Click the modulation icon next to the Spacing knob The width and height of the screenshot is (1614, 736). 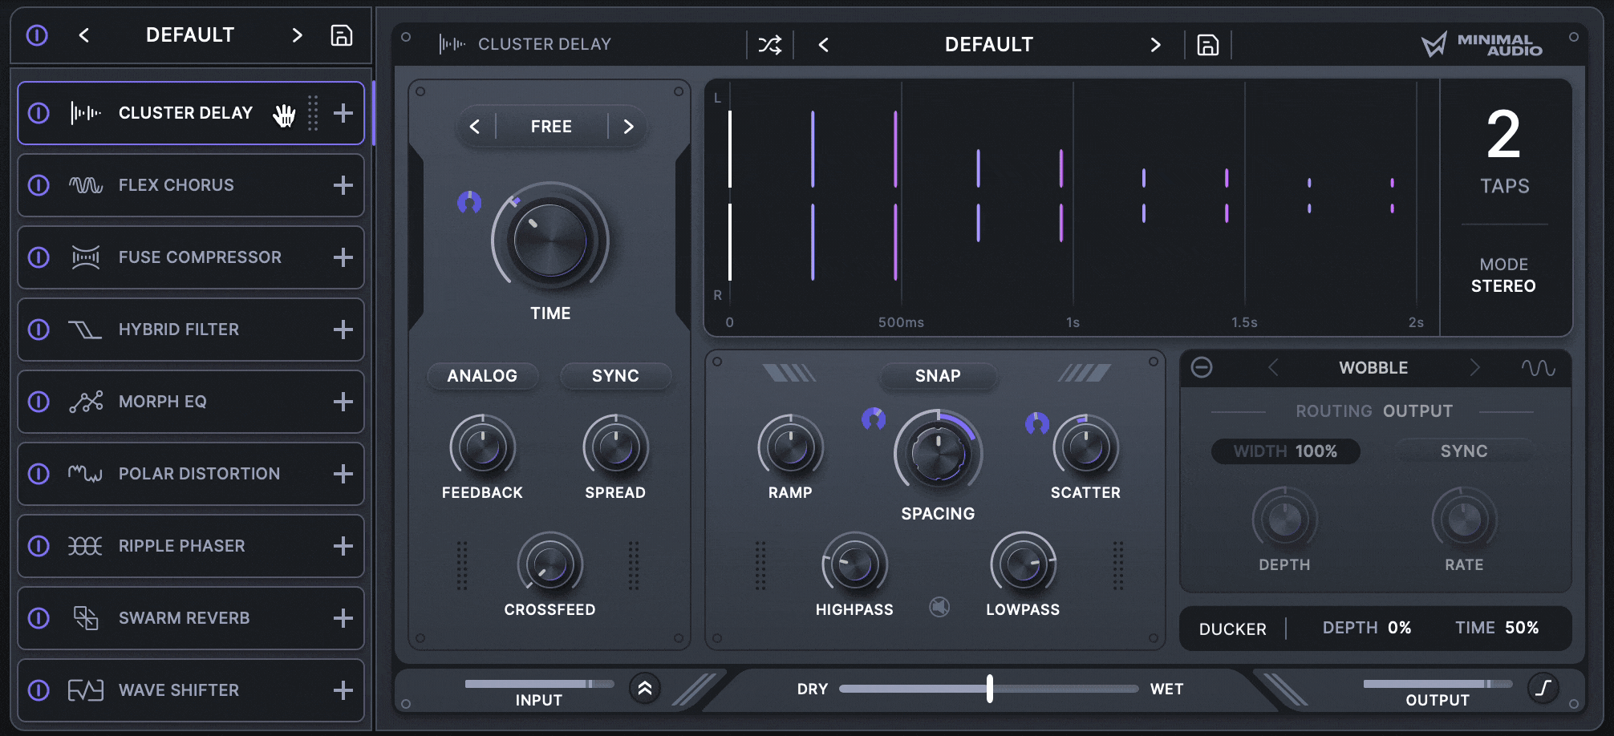[874, 419]
